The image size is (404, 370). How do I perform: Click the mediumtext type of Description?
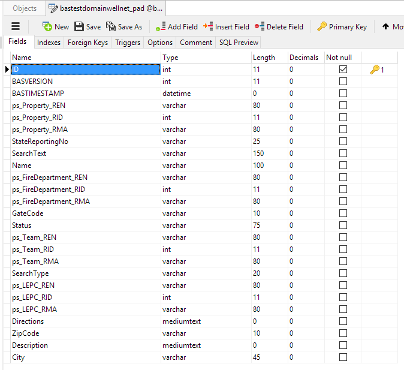coord(182,345)
